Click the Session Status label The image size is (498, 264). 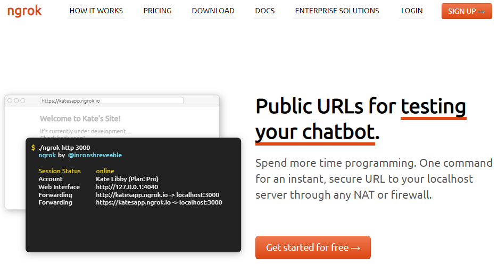[x=60, y=171]
